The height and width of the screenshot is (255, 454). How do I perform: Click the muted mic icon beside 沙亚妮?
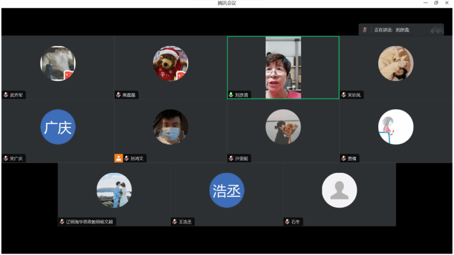pyautogui.click(x=231, y=158)
